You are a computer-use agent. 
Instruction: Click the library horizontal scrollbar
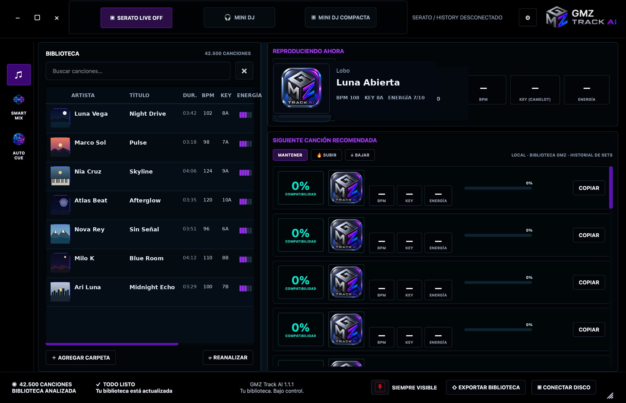tap(112, 344)
